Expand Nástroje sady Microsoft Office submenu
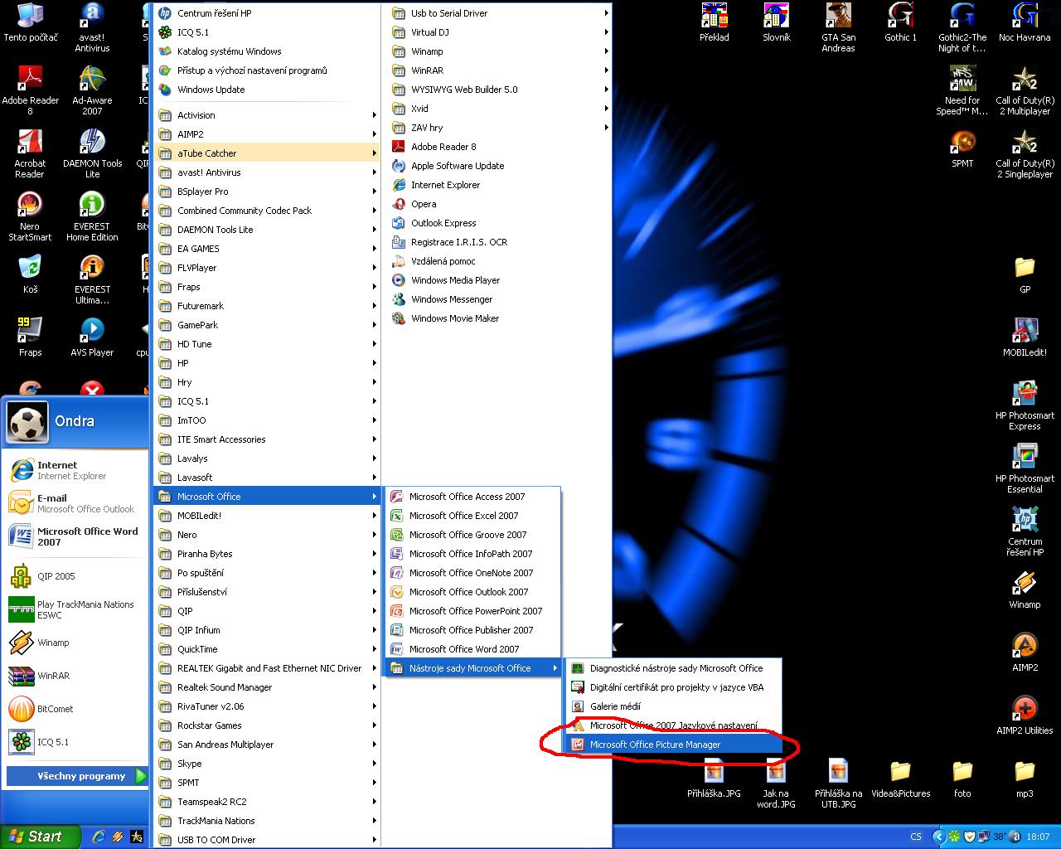 (472, 668)
